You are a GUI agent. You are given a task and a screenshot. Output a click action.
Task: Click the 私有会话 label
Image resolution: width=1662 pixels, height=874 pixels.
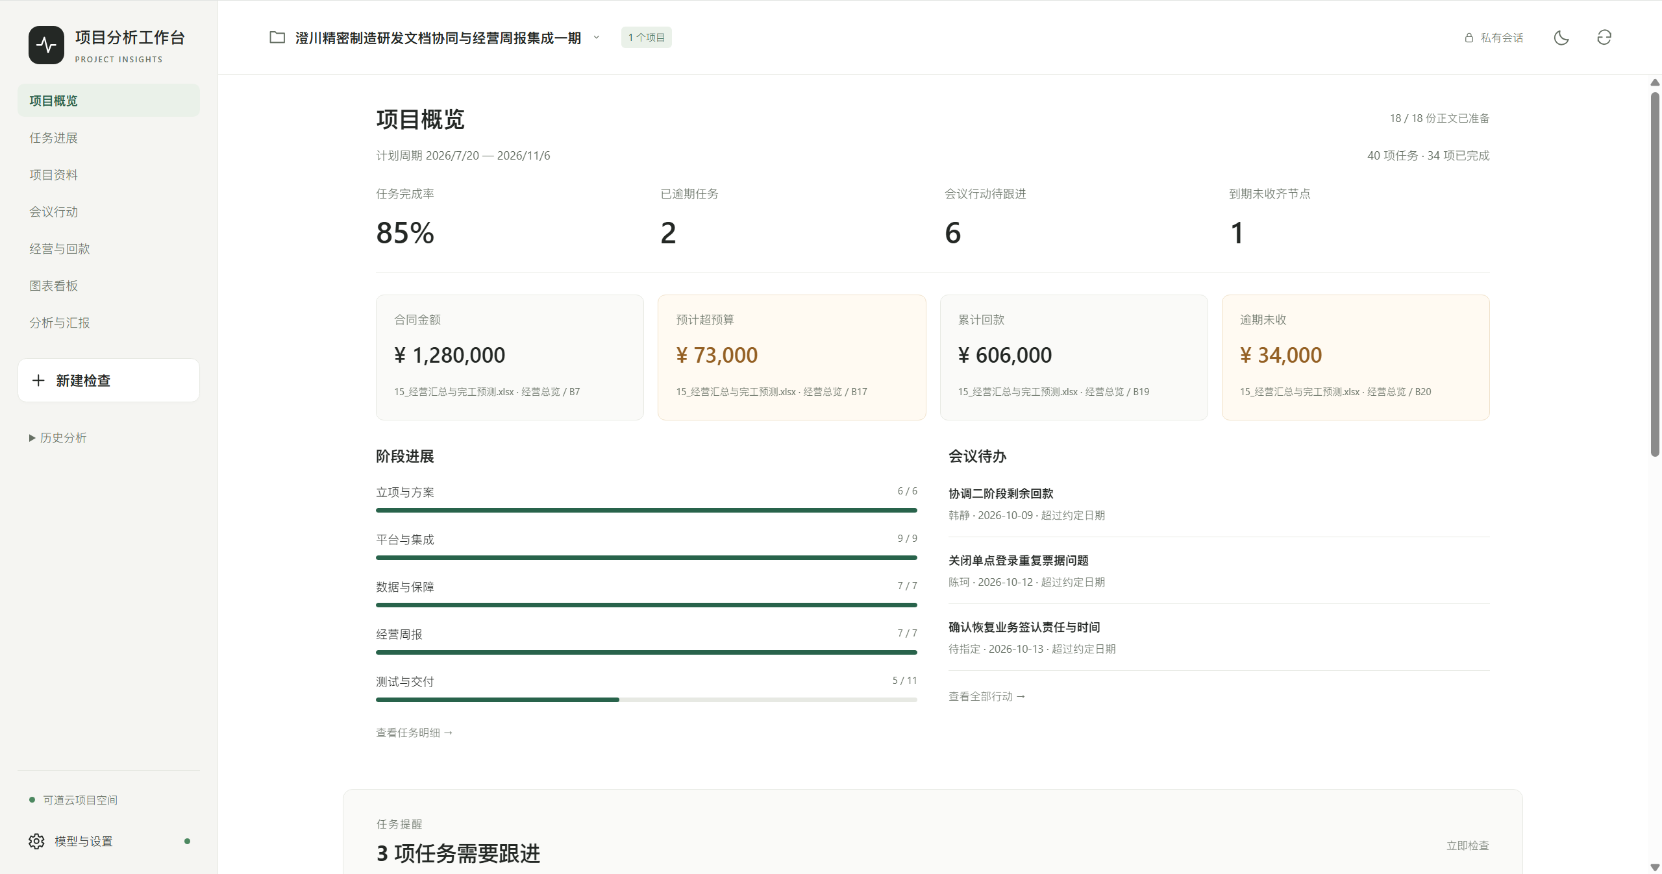1502,38
